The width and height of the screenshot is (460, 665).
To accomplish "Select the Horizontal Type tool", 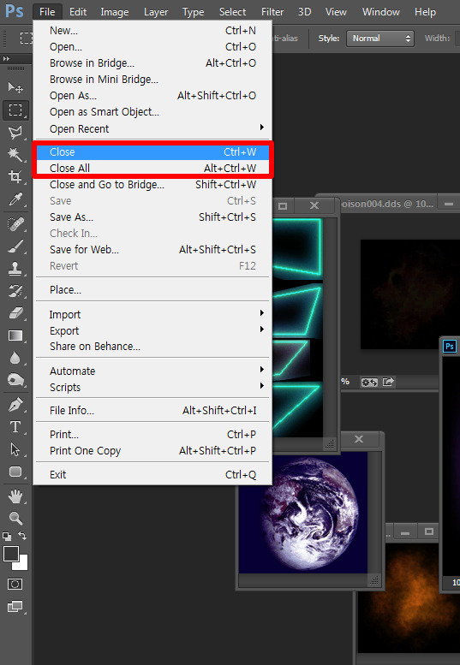I will click(x=15, y=427).
